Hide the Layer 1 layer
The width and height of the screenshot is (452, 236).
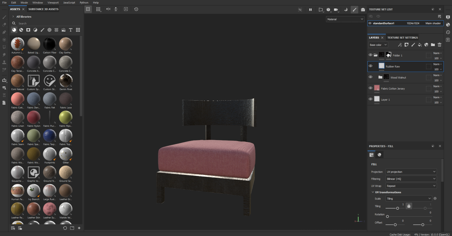point(370,99)
